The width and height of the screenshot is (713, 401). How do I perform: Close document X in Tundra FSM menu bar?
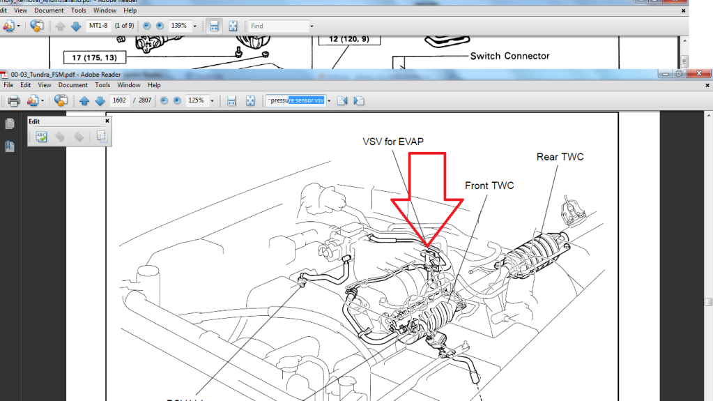click(707, 85)
